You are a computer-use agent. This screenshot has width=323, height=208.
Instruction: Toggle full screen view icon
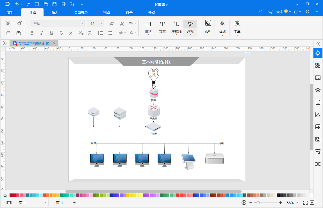click(x=305, y=203)
